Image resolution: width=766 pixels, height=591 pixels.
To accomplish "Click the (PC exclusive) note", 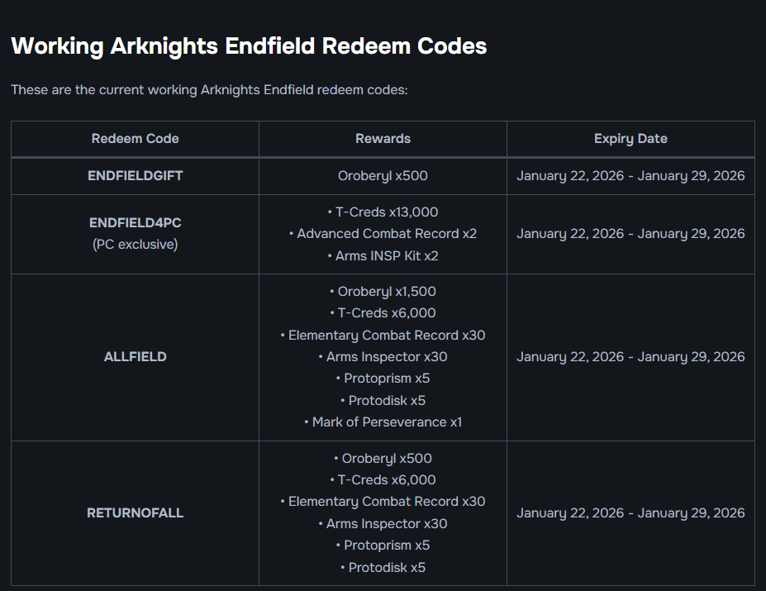I will pyautogui.click(x=135, y=245).
